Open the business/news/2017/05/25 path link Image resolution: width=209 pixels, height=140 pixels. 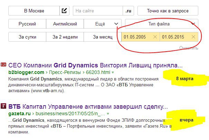click(x=70, y=114)
